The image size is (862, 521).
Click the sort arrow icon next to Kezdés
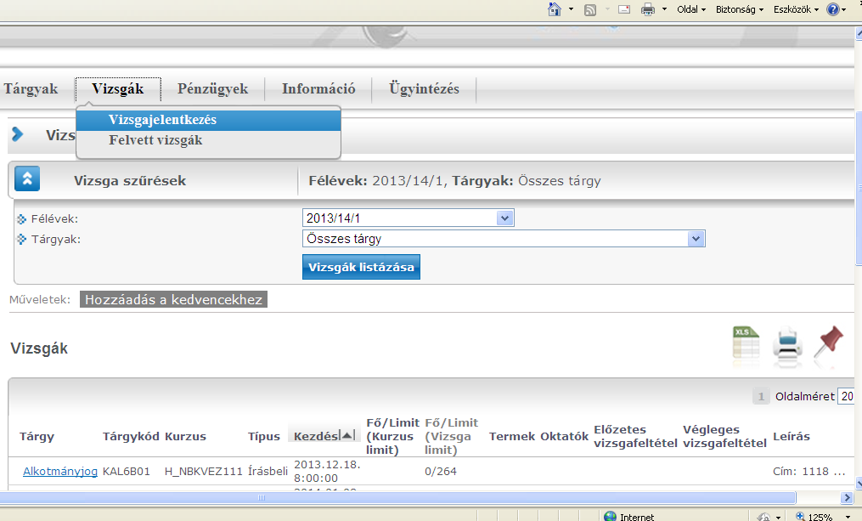tap(346, 436)
